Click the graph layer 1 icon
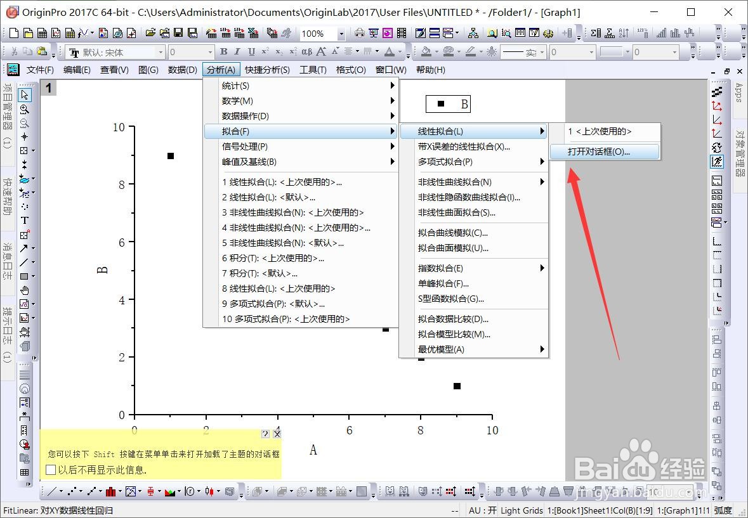 tap(48, 88)
